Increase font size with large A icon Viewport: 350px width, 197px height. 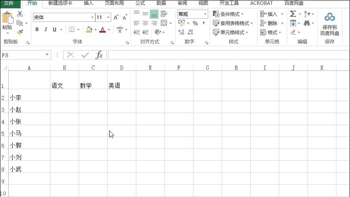[x=116, y=17]
